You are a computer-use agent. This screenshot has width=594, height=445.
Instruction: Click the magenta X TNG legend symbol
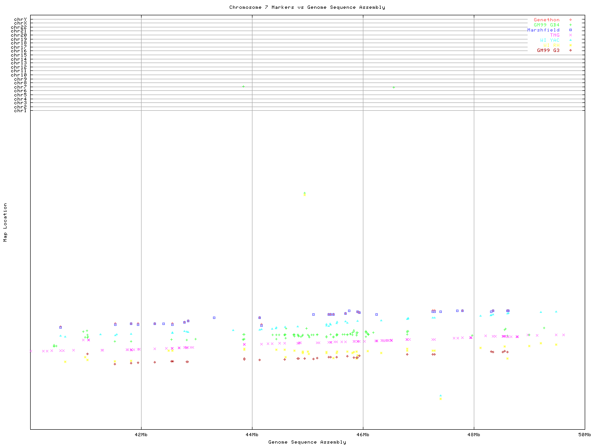point(570,35)
